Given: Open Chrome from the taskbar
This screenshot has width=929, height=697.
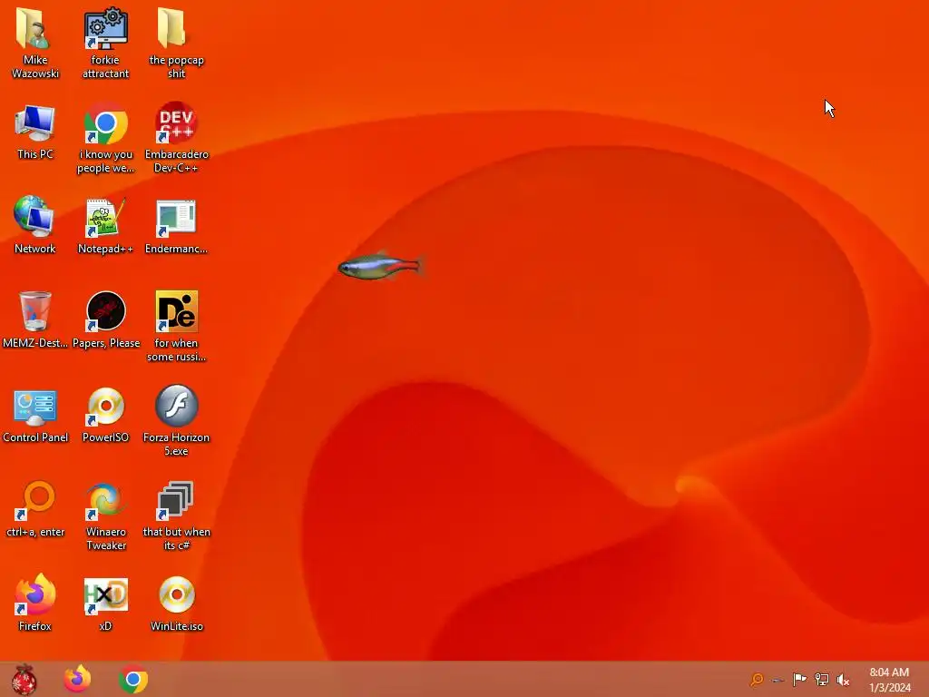Looking at the screenshot, I should [133, 679].
